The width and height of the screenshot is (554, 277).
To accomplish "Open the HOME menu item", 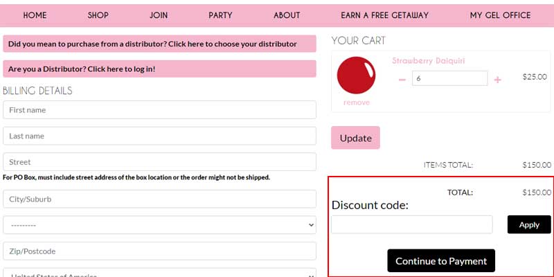I will click(x=35, y=15).
